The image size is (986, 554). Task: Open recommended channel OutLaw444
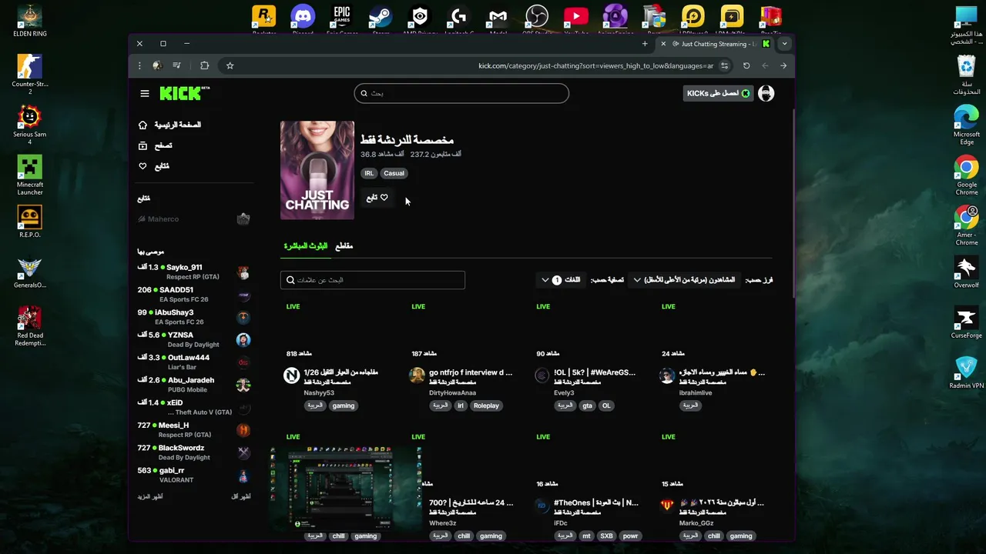[194, 362]
